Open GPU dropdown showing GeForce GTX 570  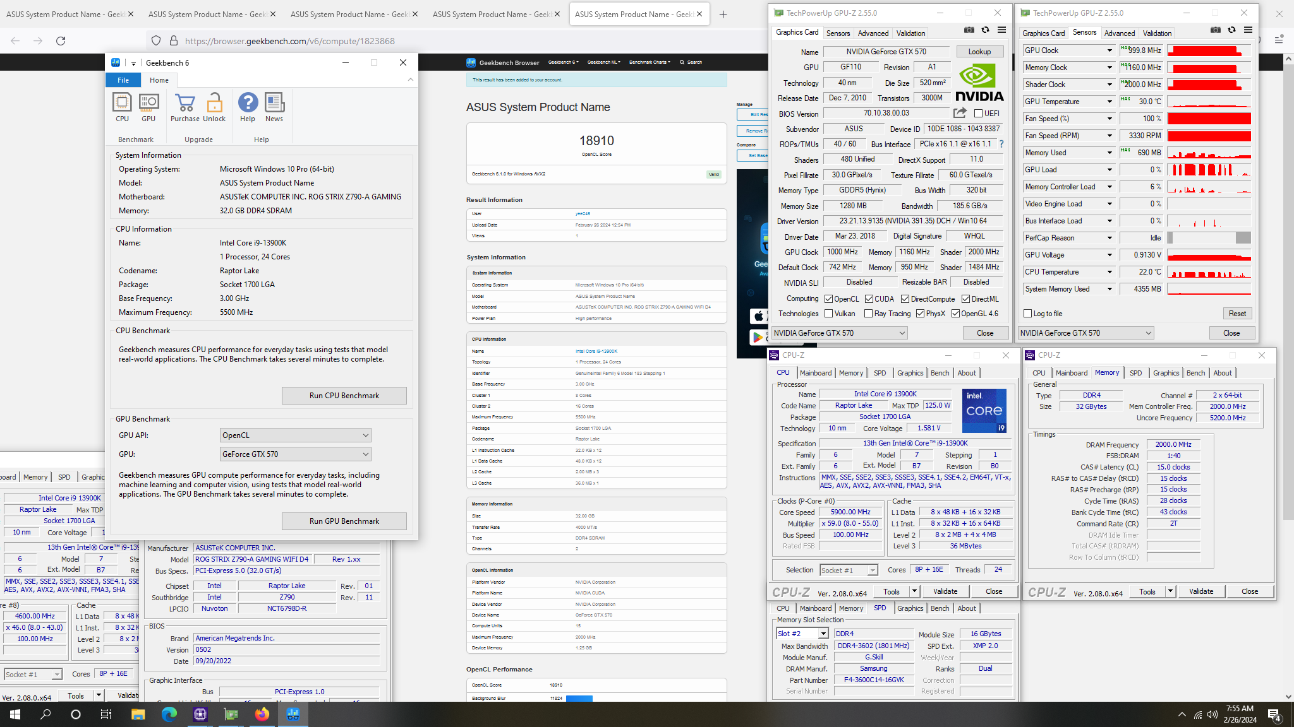(x=295, y=454)
